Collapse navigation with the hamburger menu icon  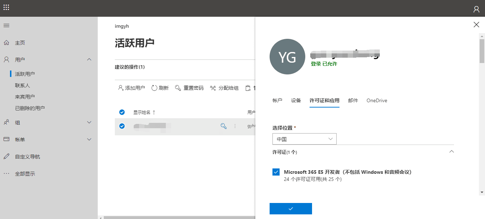pyautogui.click(x=6, y=26)
